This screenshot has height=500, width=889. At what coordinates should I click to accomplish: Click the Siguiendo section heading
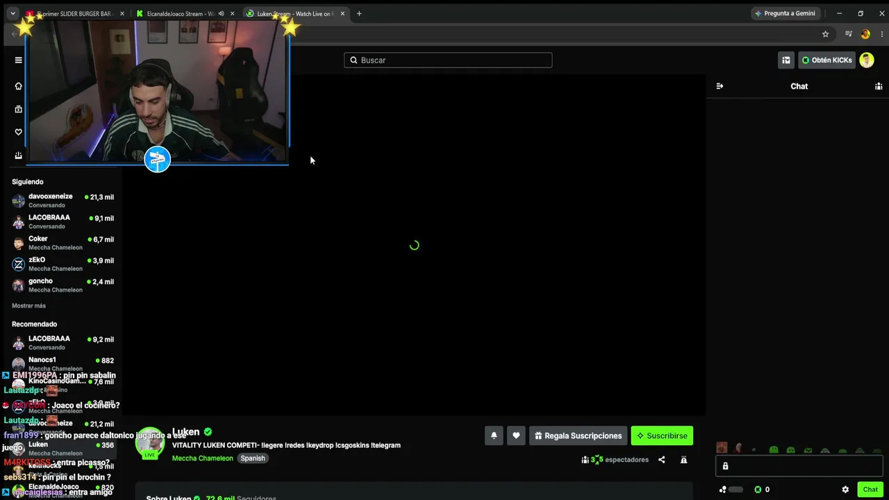click(x=28, y=182)
